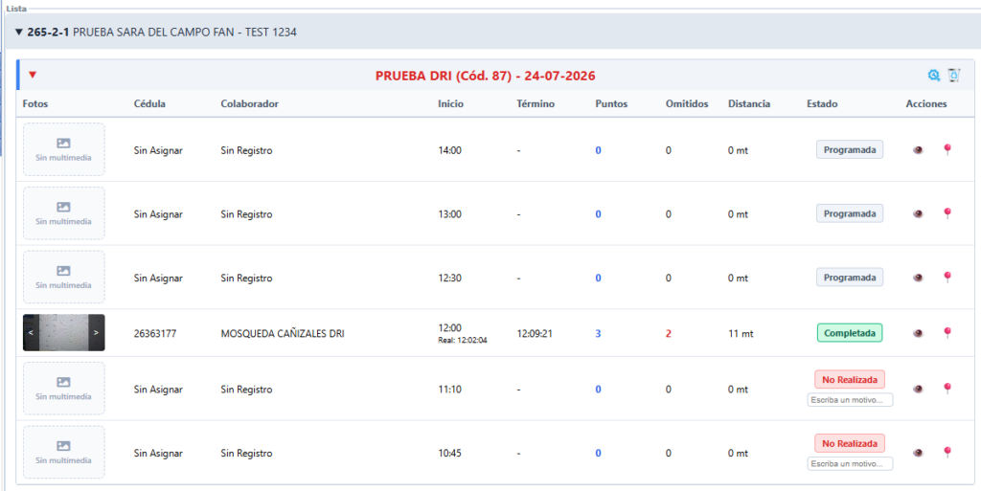Click the Inicio column header
The image size is (981, 491).
tap(450, 103)
